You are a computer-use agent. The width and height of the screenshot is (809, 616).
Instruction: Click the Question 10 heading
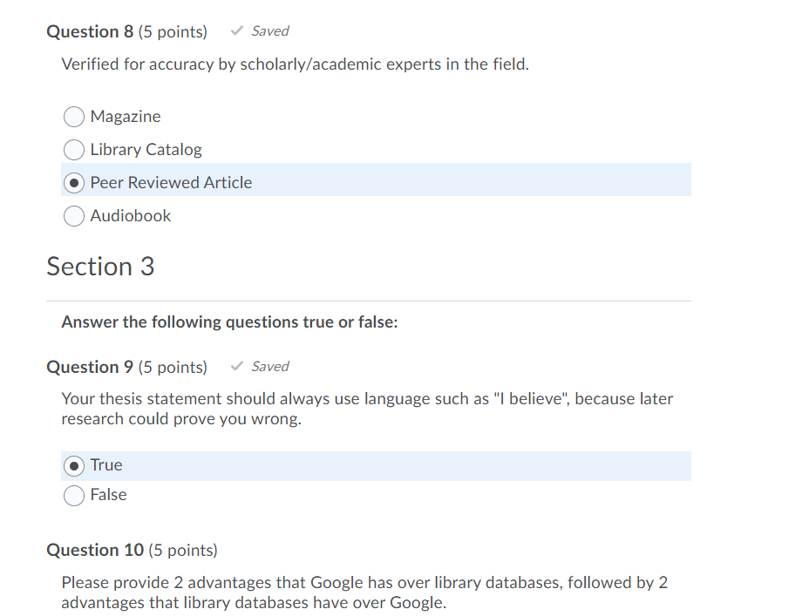coord(96,550)
